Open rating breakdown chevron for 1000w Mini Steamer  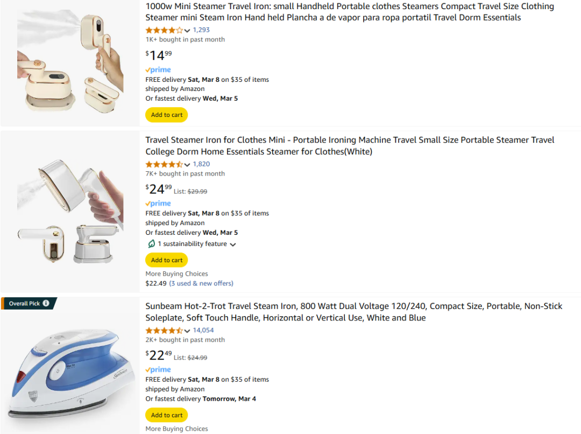coord(187,31)
